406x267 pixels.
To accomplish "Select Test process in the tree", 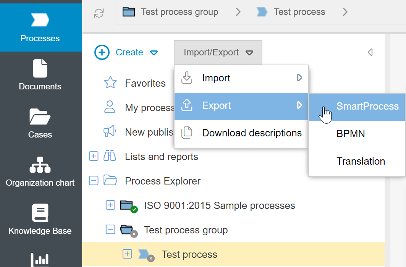I will (x=189, y=254).
